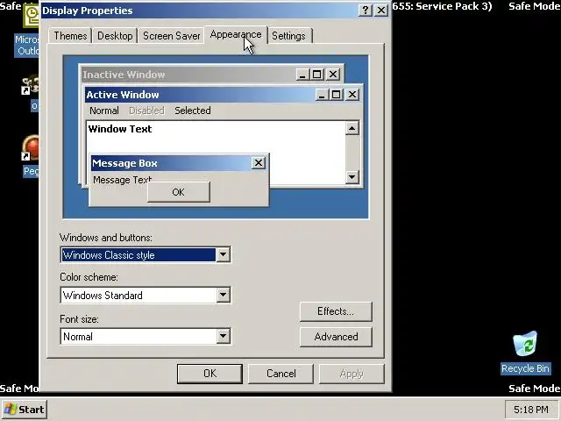Go to the Settings tab
Viewport: 561px width, 421px height.
coord(288,36)
